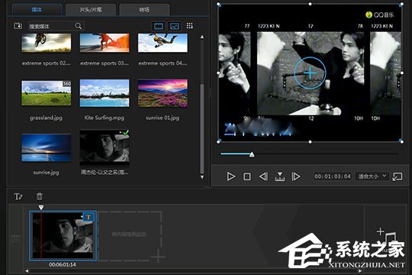Click the search magnifier icon
The height and width of the screenshot is (275, 412).
tap(79, 26)
